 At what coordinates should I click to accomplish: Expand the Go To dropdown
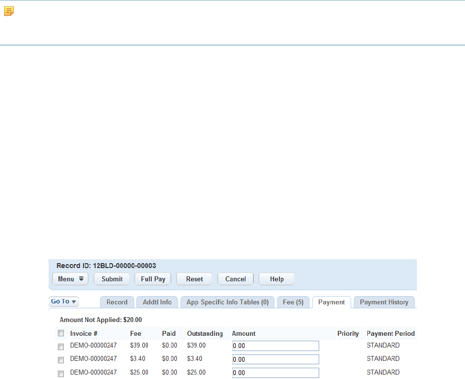point(63,301)
